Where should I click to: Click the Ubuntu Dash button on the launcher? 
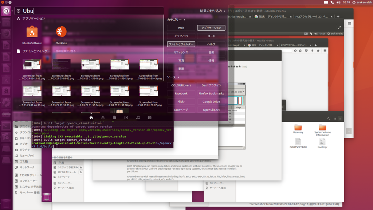coord(6,11)
